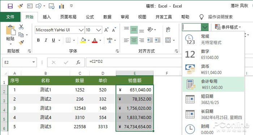Viewport: 253px width, 135px height.
Task: Select the 常规 number format
Action: click(213, 39)
